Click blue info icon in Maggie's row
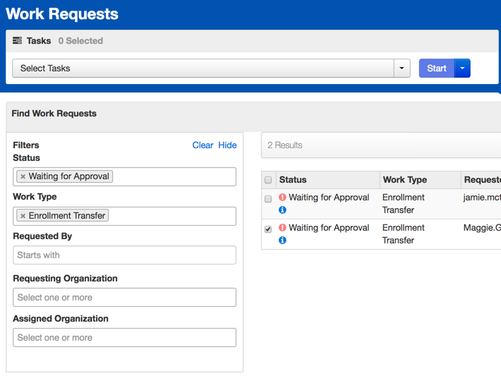 click(282, 241)
